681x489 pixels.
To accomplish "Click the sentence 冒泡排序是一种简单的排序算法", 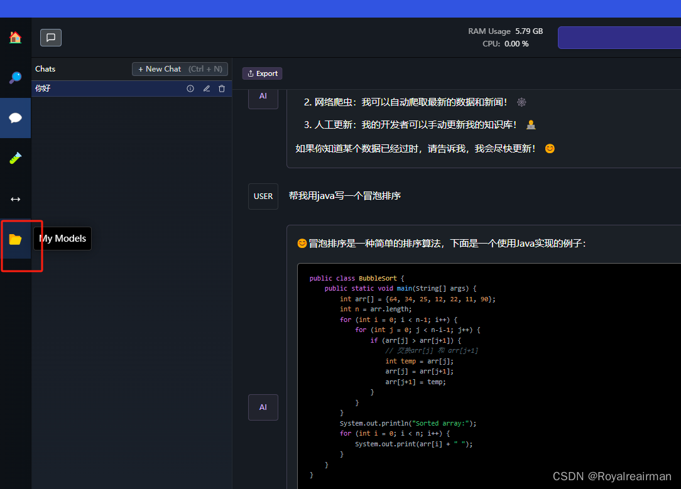I will pos(442,244).
